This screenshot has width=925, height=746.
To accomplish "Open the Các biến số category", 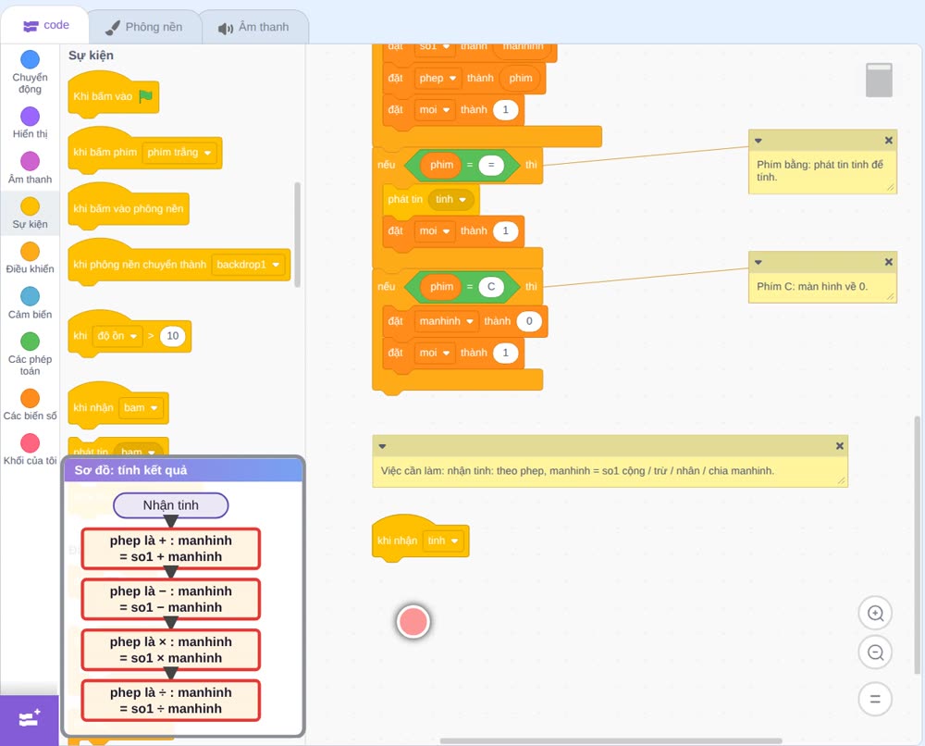I will (x=30, y=404).
